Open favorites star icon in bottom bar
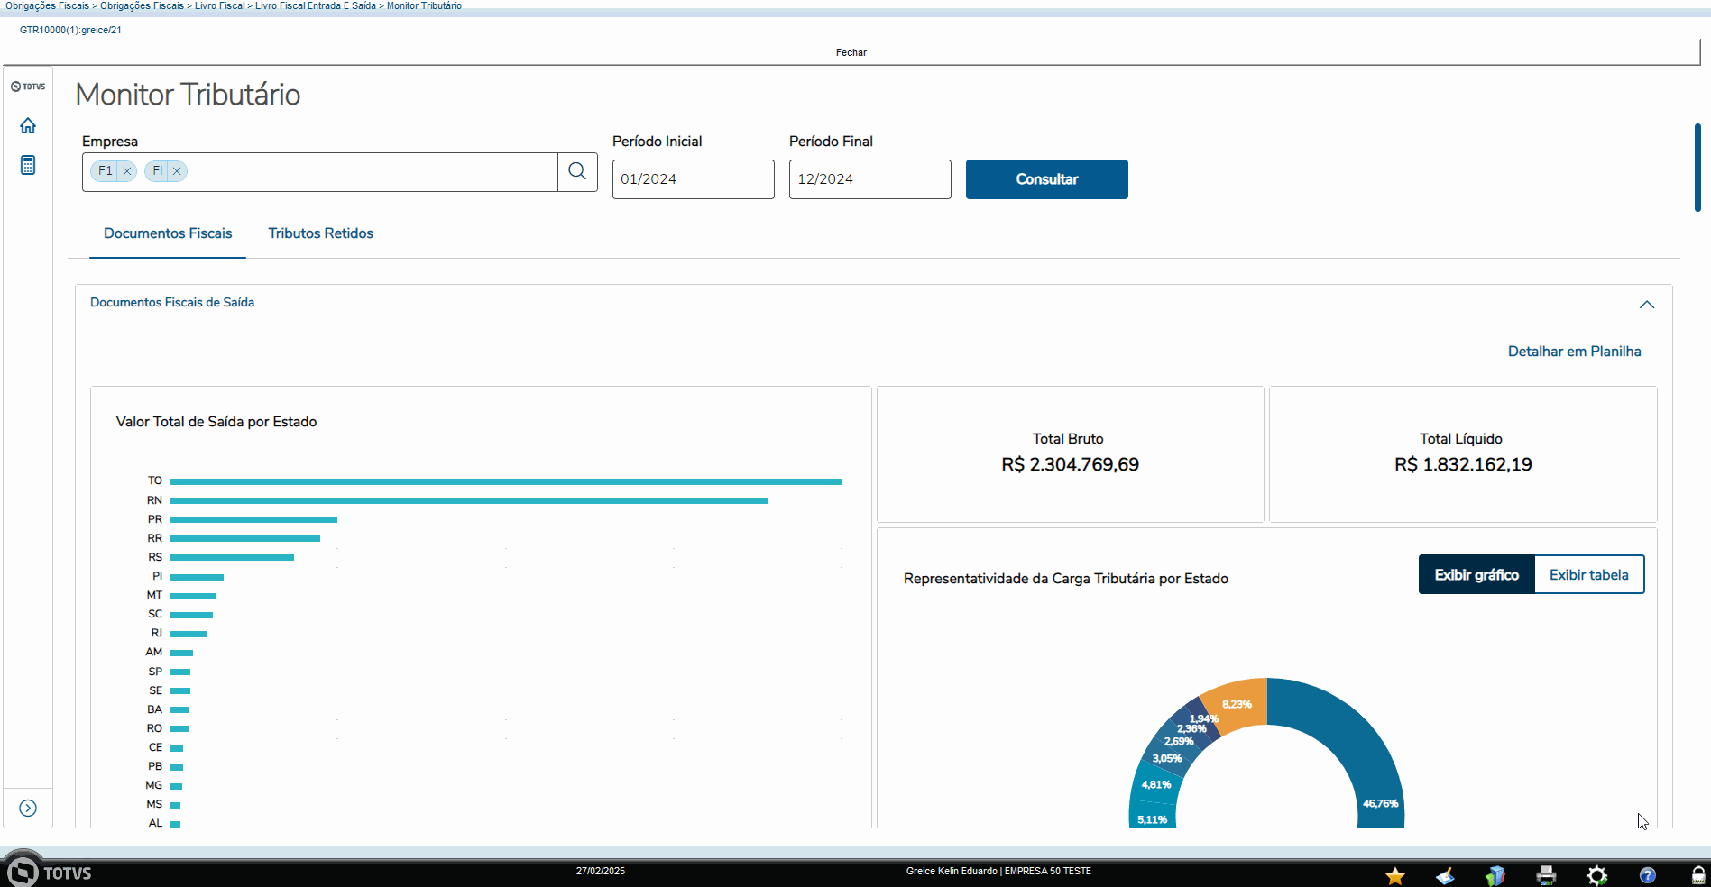The image size is (1711, 887). (1395, 875)
